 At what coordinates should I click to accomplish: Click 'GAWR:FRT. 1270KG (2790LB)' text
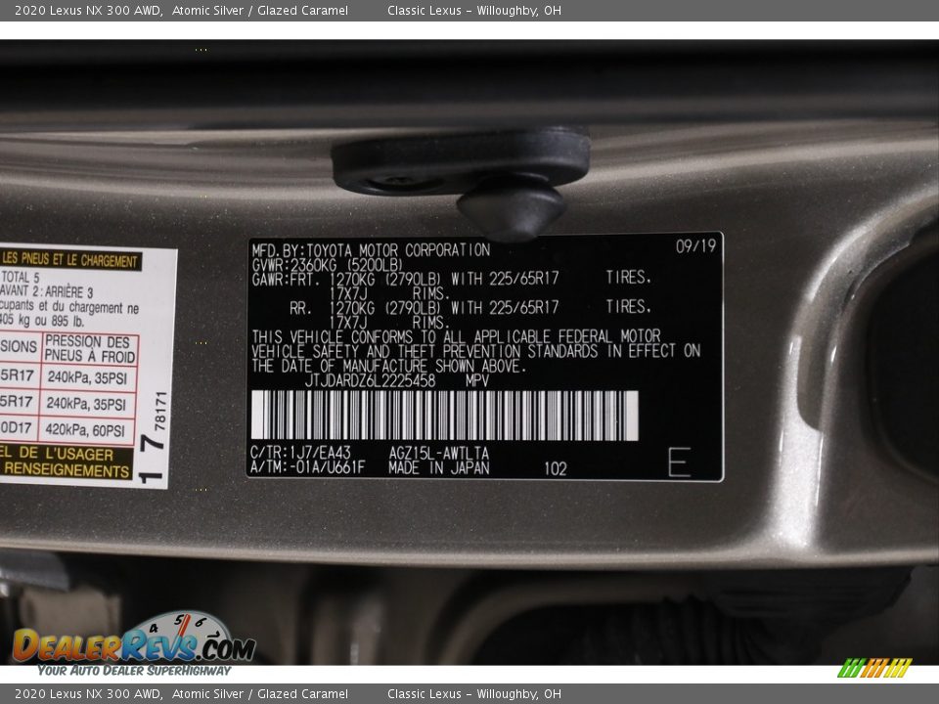[x=346, y=279]
